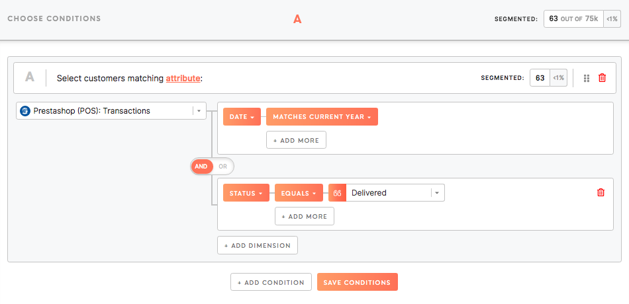
Task: Open the STATUS field dropdown
Action: (x=246, y=193)
